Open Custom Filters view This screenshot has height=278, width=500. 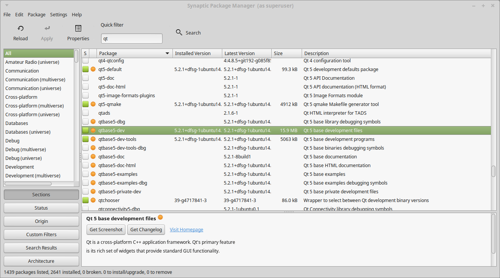41,235
